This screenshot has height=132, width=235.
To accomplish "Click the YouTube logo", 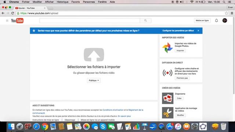I will (17, 21).
